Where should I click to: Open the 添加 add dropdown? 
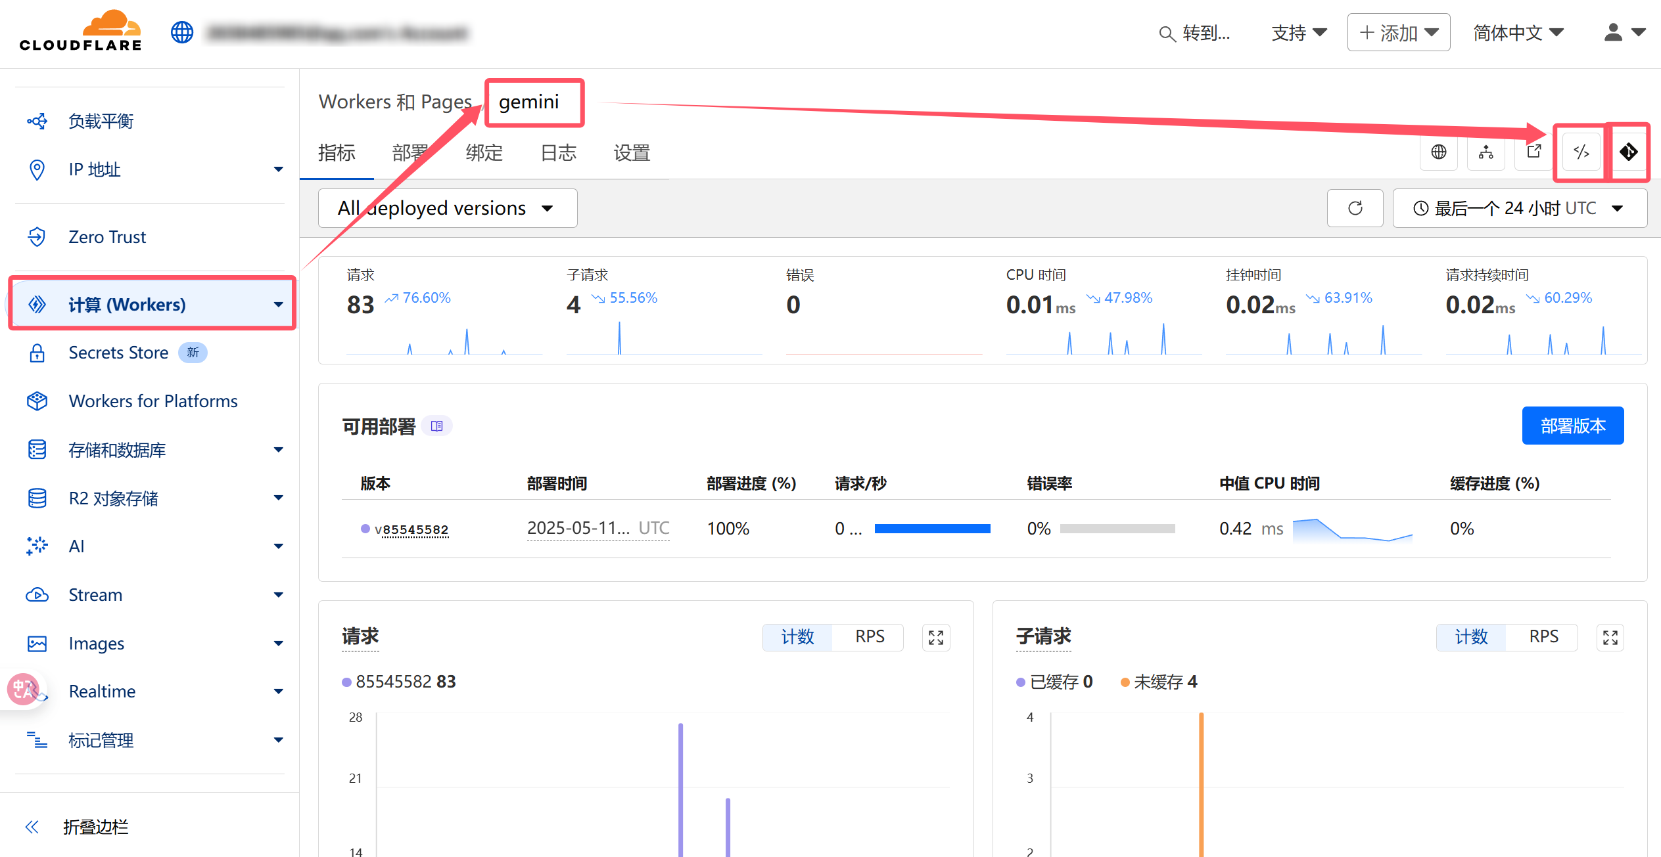point(1399,33)
